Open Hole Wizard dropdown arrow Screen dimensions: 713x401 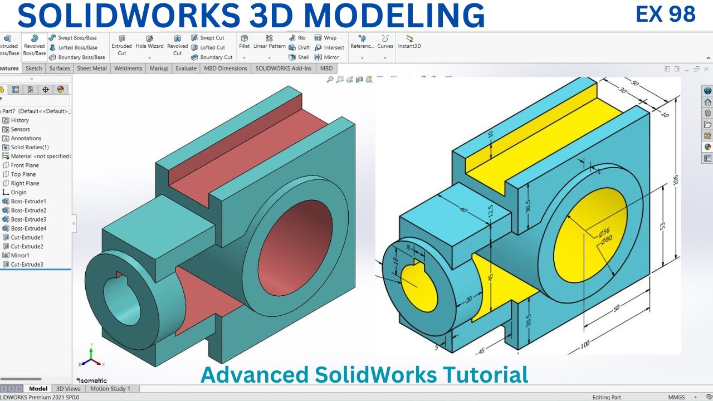tap(149, 57)
